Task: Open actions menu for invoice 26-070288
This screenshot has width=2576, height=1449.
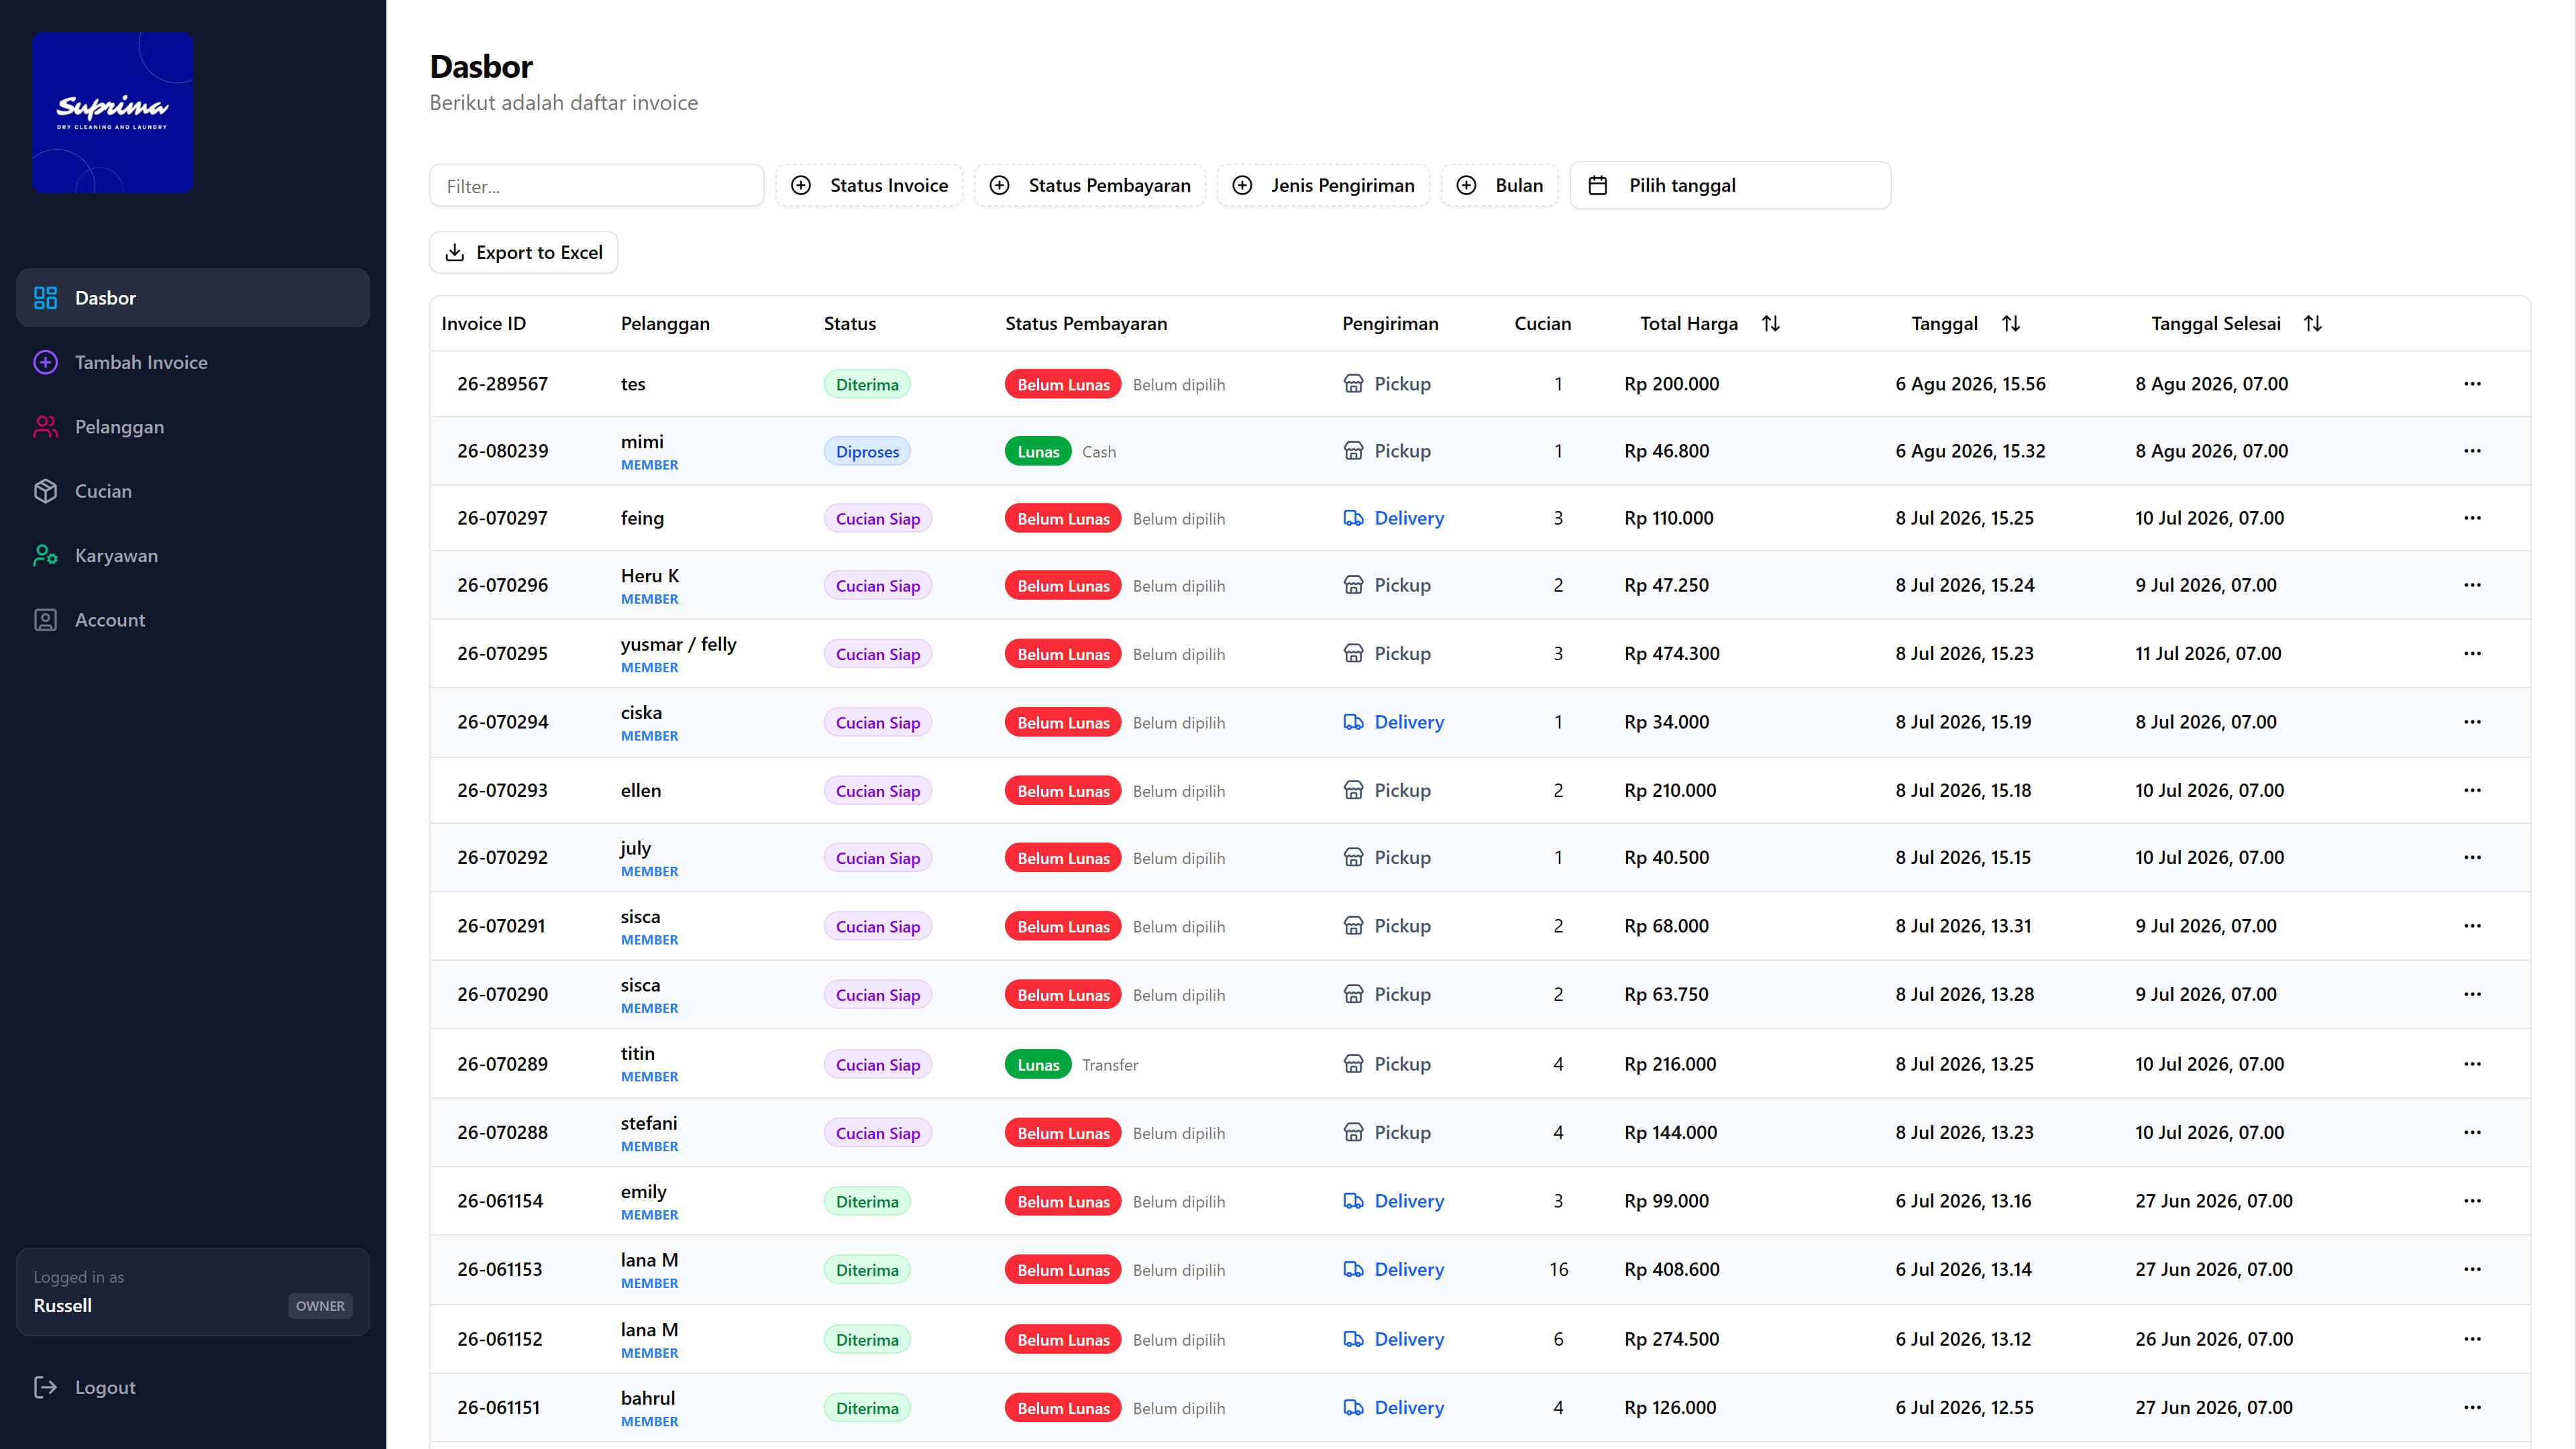Action: tap(2472, 1132)
